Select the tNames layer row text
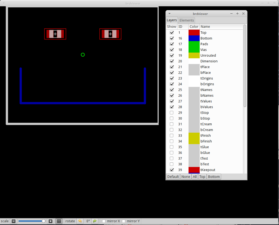The image size is (279, 225). [x=206, y=90]
